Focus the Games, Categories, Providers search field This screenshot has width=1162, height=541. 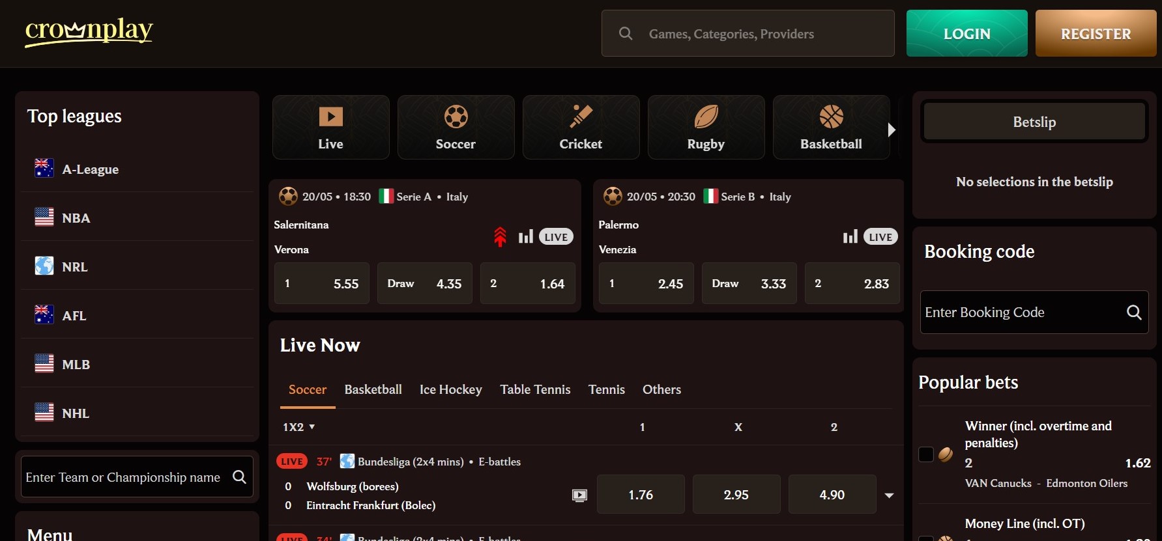pos(748,33)
